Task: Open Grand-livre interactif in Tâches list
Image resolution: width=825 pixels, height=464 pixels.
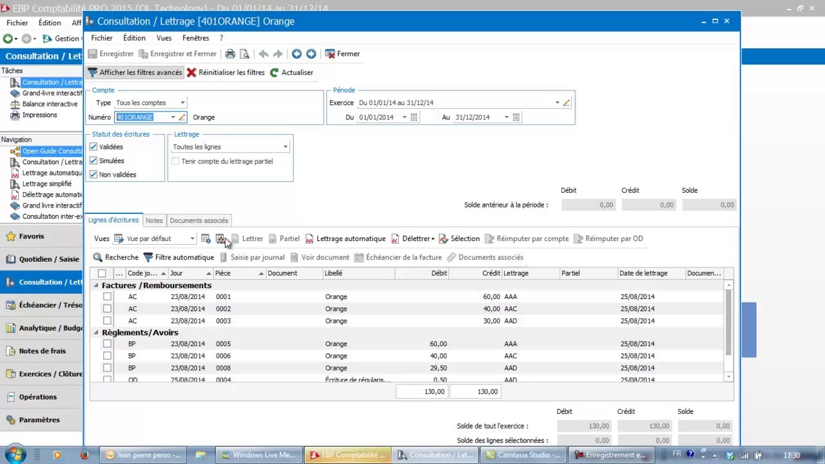Action: point(46,93)
